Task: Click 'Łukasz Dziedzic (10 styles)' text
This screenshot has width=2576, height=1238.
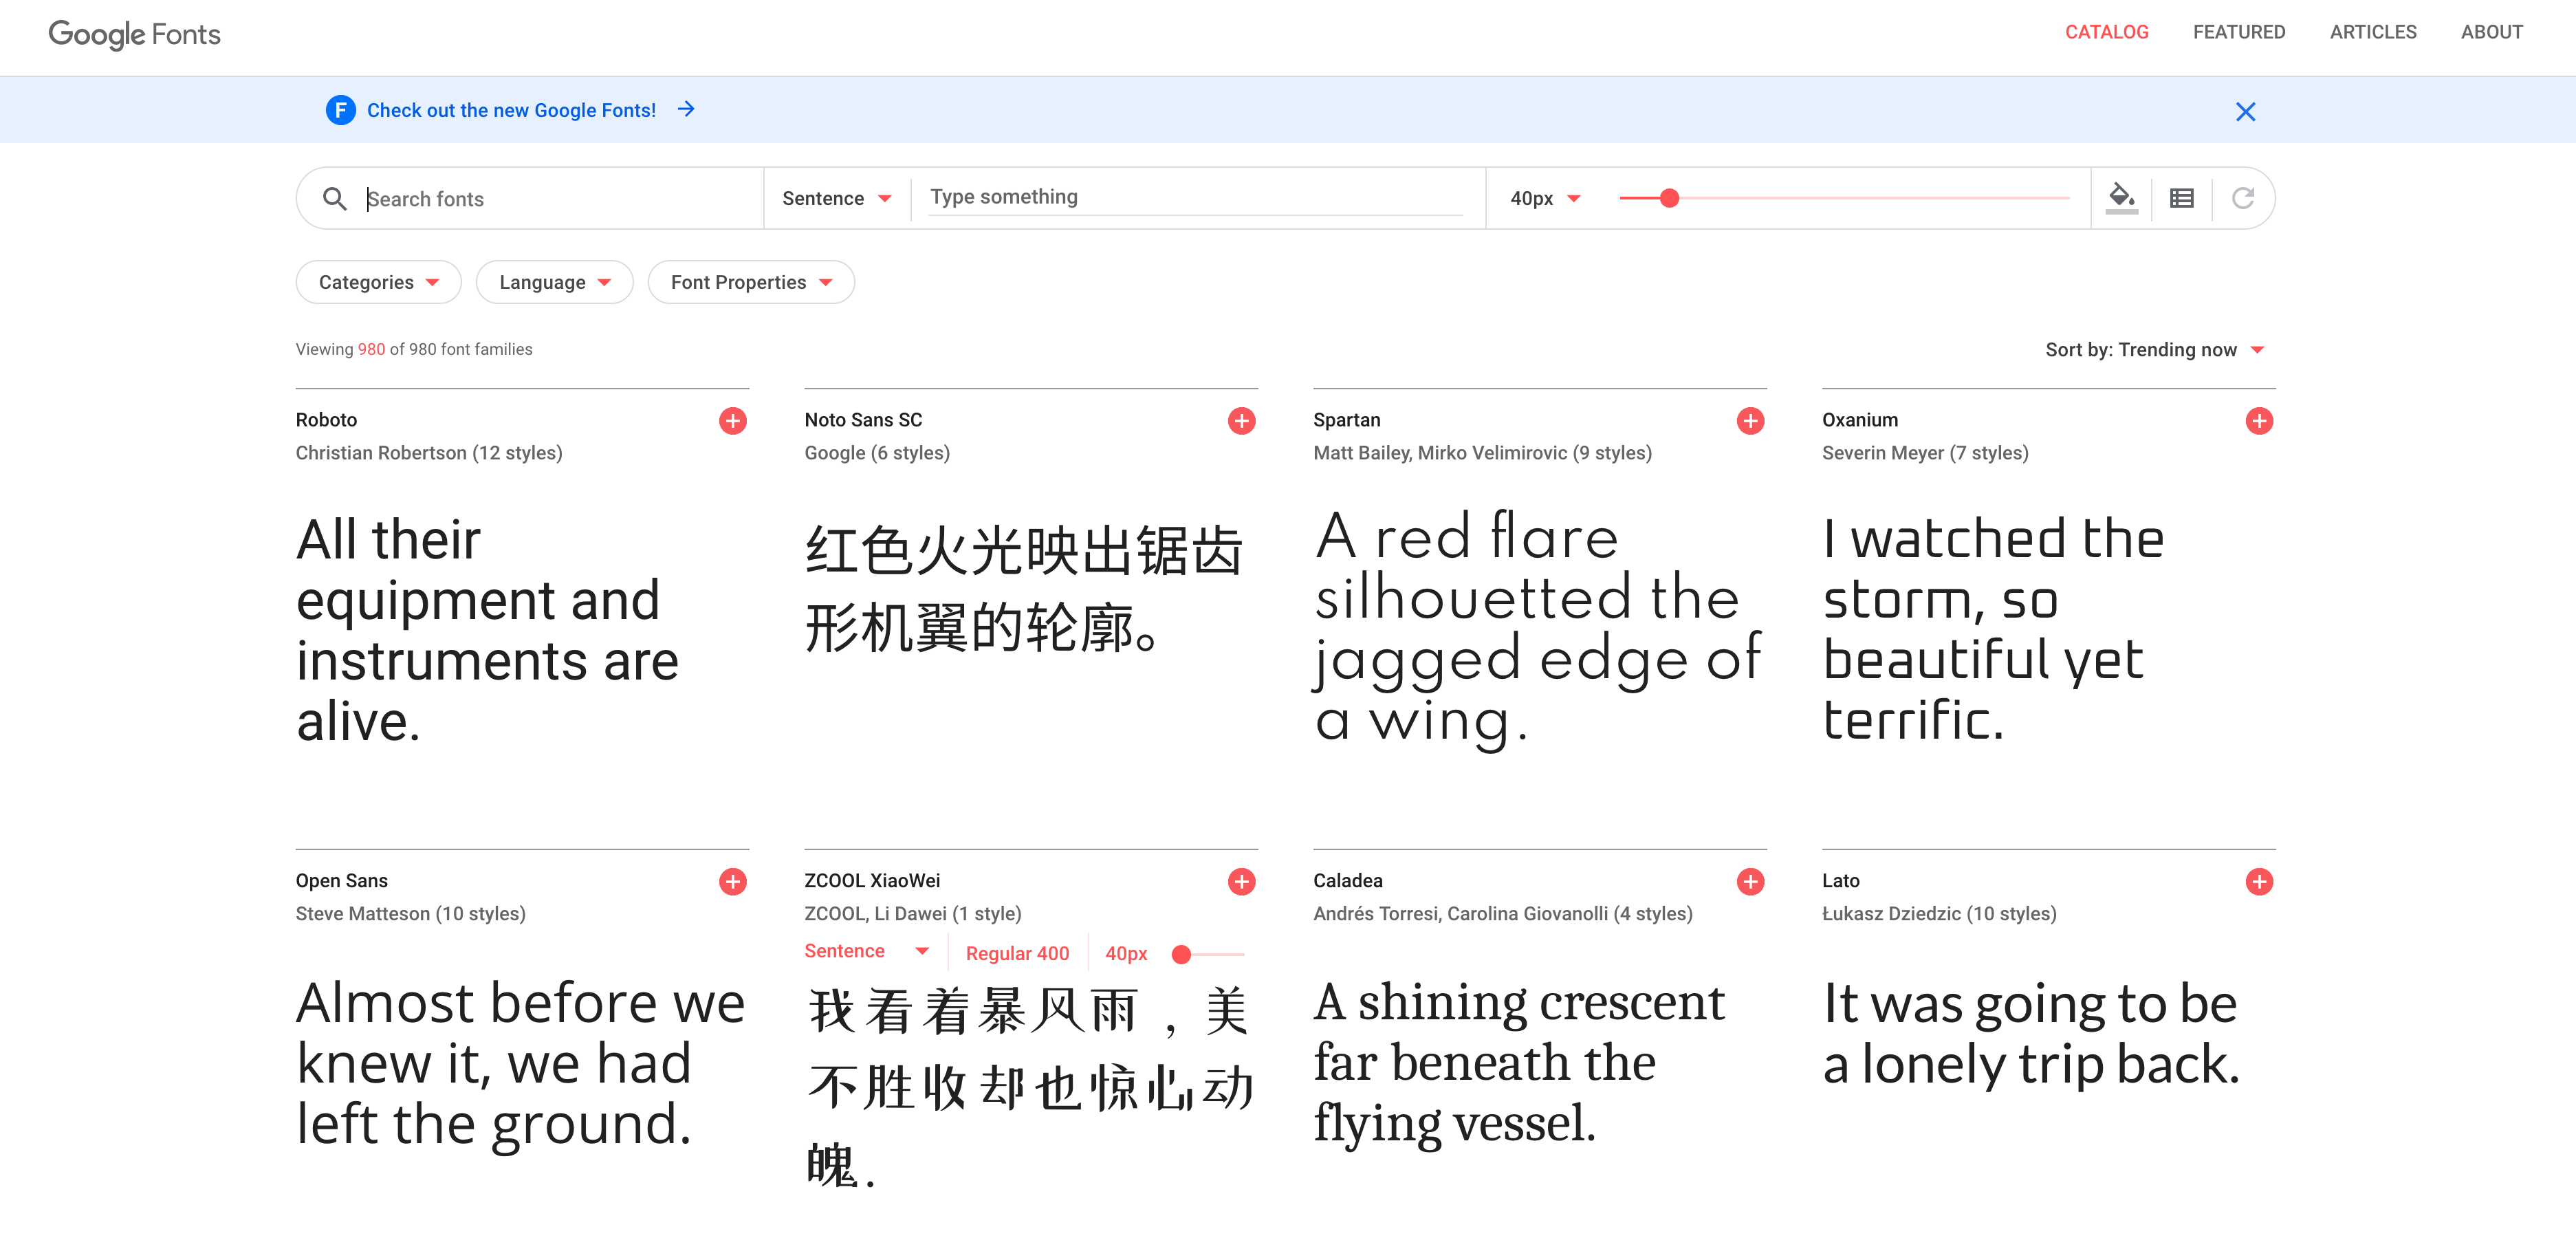Action: point(1939,914)
